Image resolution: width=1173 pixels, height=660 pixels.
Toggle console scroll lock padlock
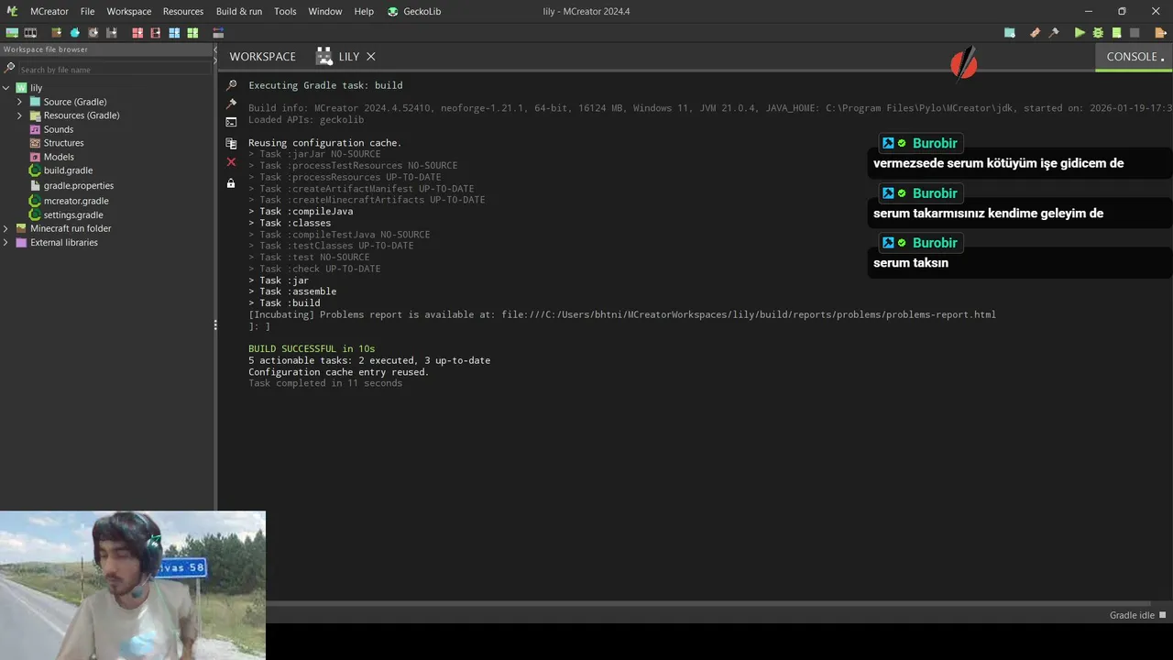click(231, 183)
